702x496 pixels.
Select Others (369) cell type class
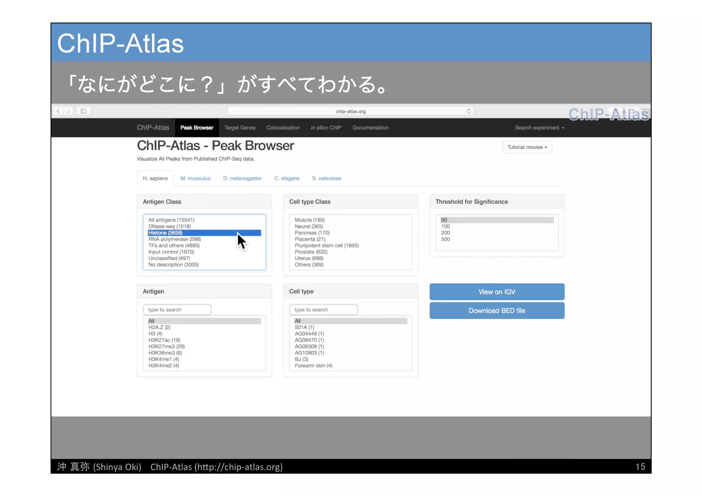click(x=351, y=265)
